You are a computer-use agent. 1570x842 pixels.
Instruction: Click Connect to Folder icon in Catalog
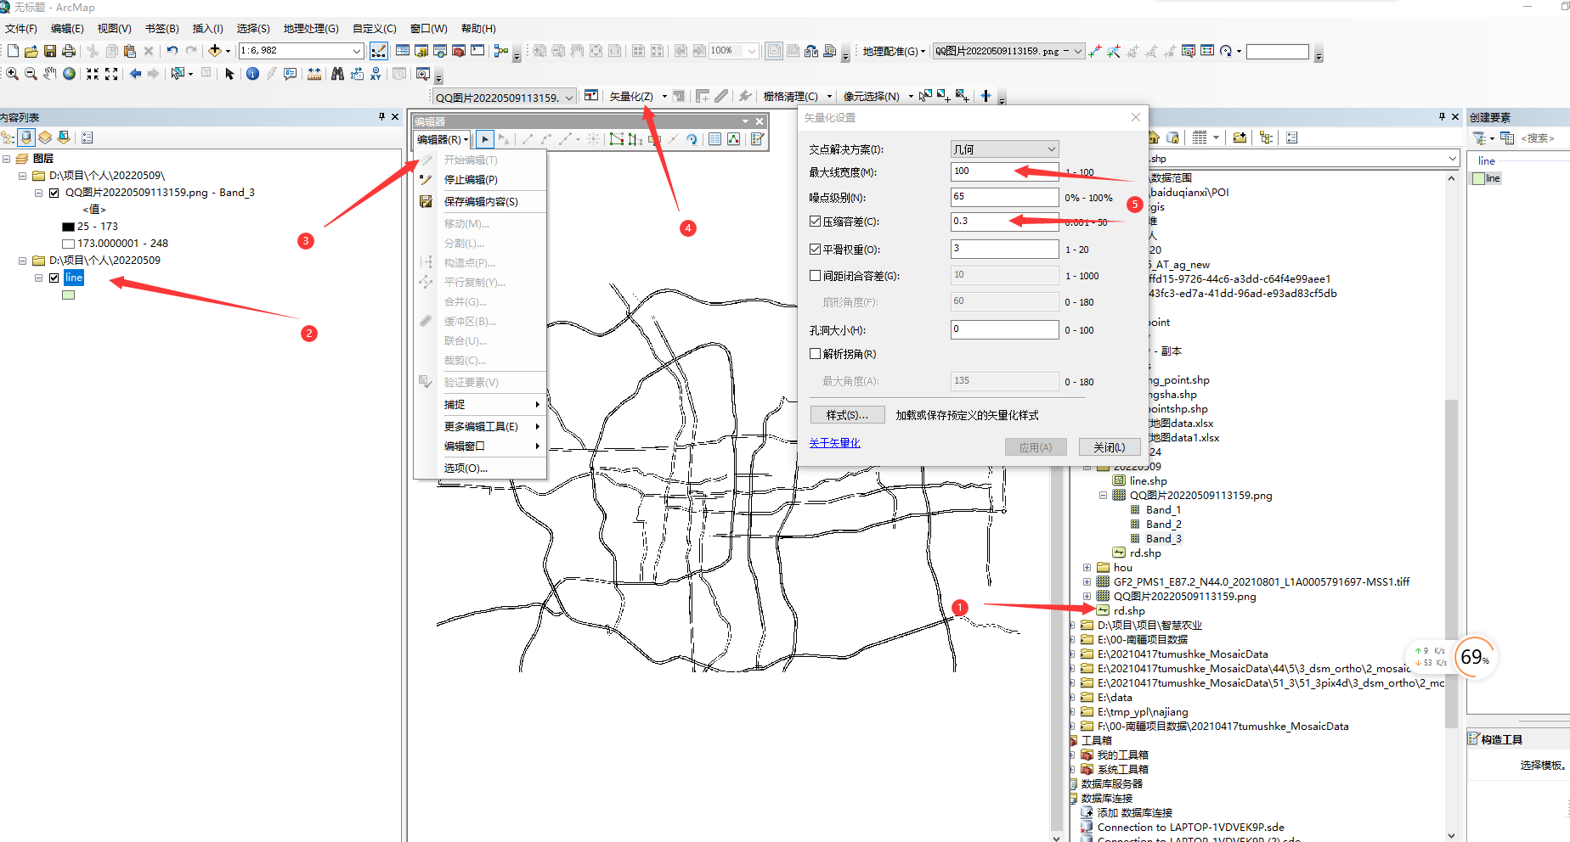pos(1240,138)
